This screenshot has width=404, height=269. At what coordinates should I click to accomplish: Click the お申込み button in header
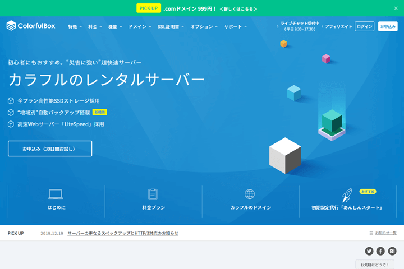pos(388,26)
